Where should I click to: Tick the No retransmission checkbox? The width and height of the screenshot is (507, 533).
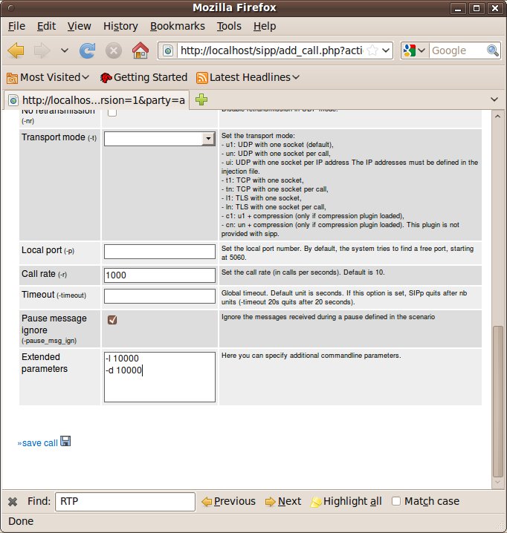pyautogui.click(x=112, y=112)
